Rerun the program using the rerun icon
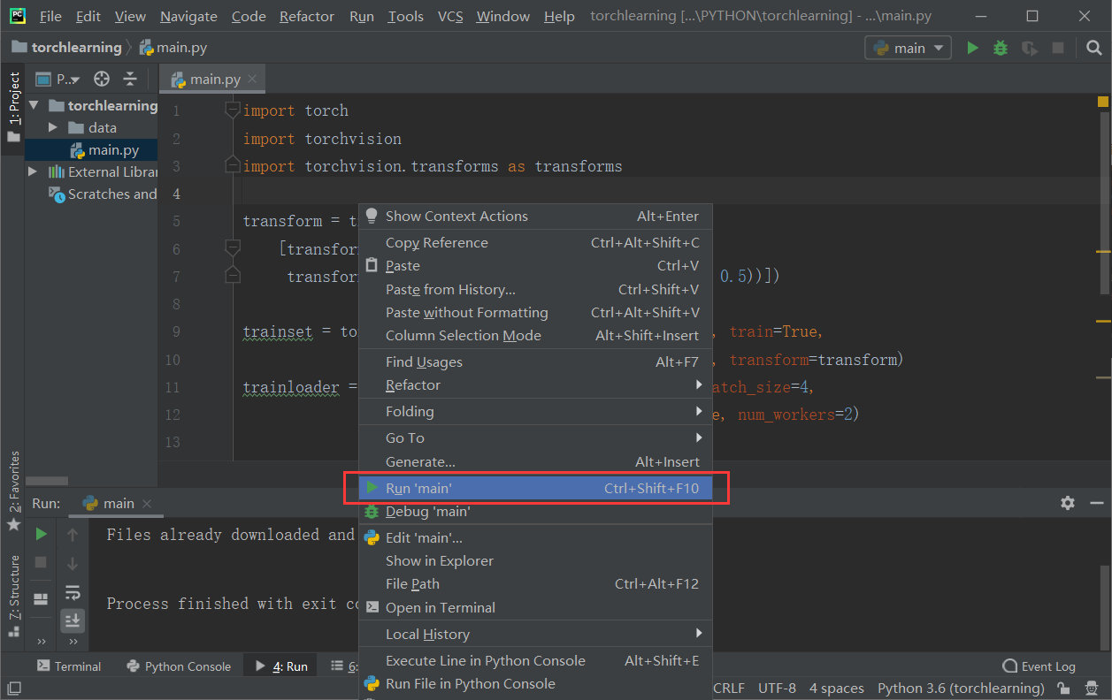Screen dimensions: 1112x700 click(40, 533)
